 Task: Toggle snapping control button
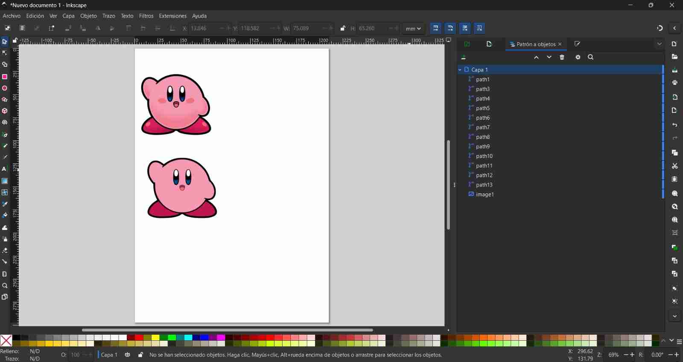[x=660, y=28]
